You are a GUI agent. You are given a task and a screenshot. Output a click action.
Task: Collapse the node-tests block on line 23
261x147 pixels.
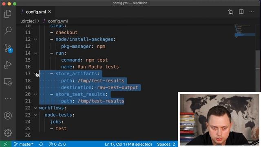35,115
